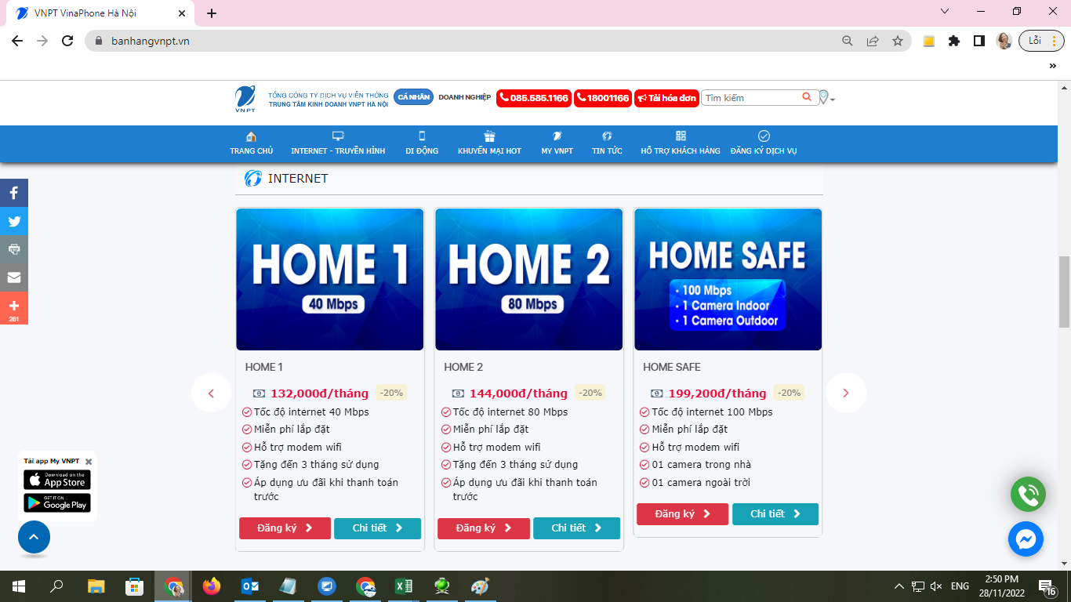This screenshot has width=1071, height=602.
Task: Click the 199,200đ/tháng price text
Action: tap(717, 393)
